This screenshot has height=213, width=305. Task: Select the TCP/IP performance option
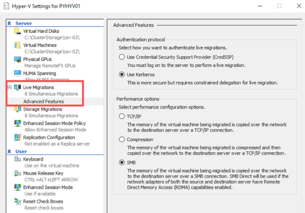point(122,116)
